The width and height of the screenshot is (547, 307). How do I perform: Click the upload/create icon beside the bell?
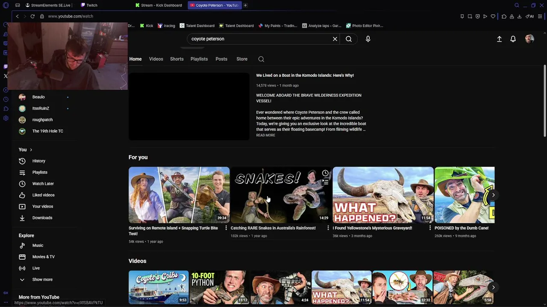click(x=499, y=39)
